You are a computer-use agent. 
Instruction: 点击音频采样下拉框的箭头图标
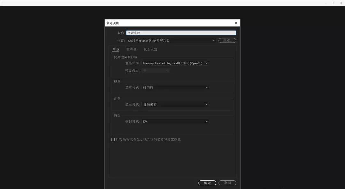point(206,104)
